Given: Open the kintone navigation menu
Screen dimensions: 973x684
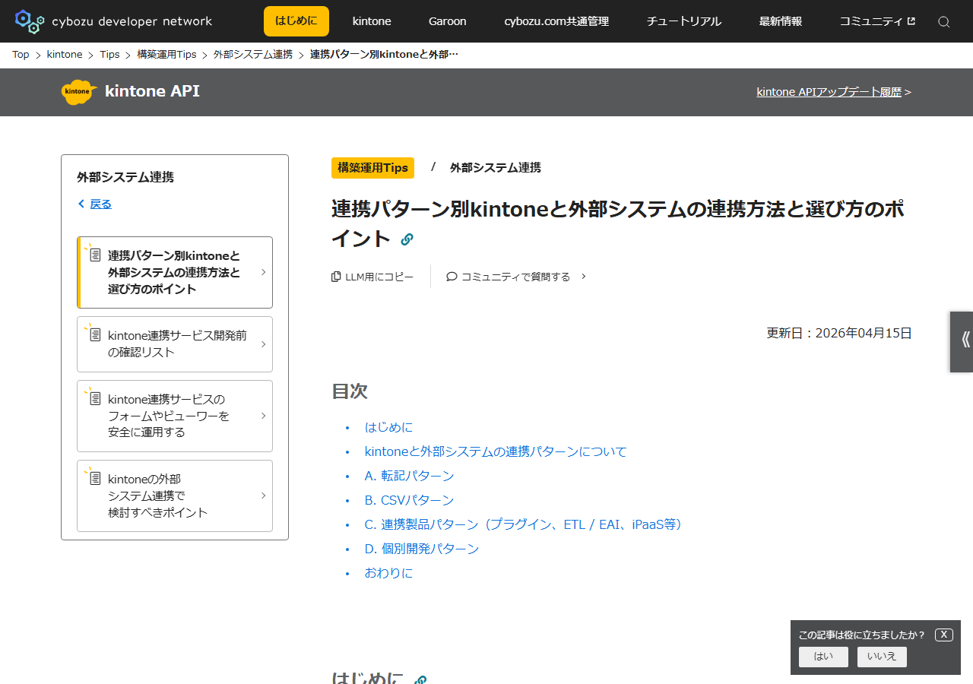Looking at the screenshot, I should pyautogui.click(x=372, y=21).
